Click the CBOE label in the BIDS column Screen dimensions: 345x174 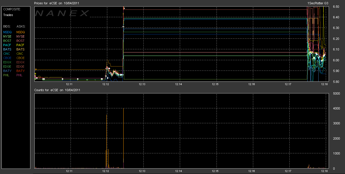click(7, 58)
